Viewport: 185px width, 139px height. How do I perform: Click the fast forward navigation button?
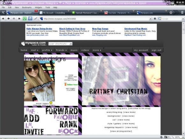(19, 19)
